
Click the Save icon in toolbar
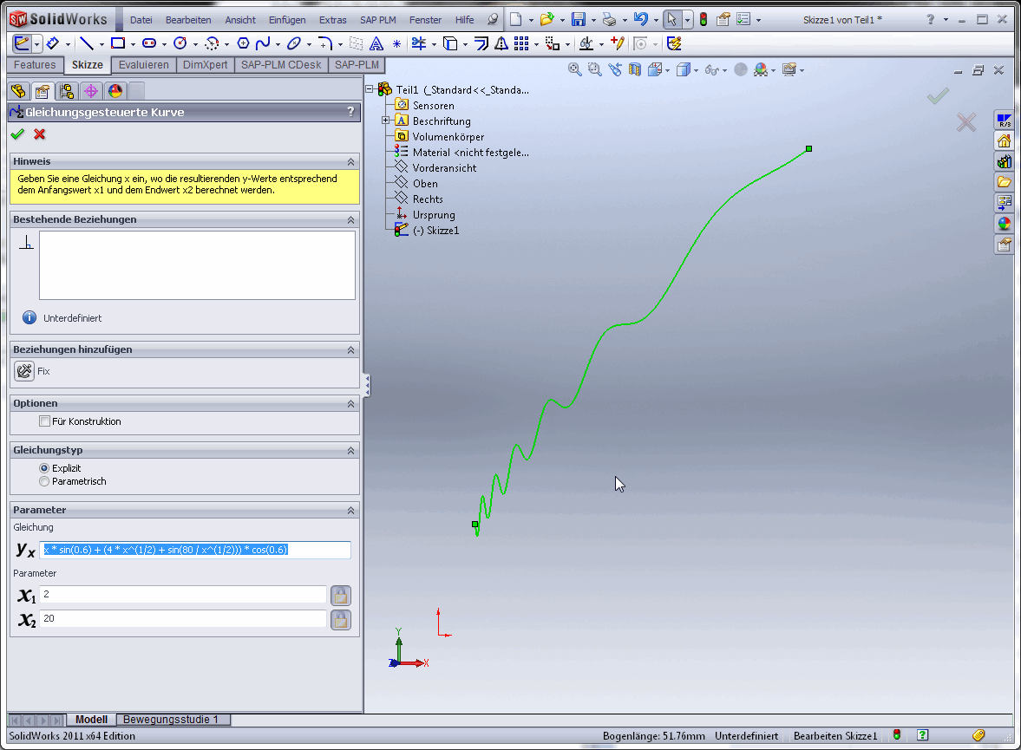578,19
